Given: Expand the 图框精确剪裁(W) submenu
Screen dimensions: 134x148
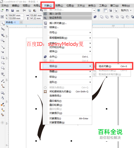Looking at the screenshot, I should [68, 38].
